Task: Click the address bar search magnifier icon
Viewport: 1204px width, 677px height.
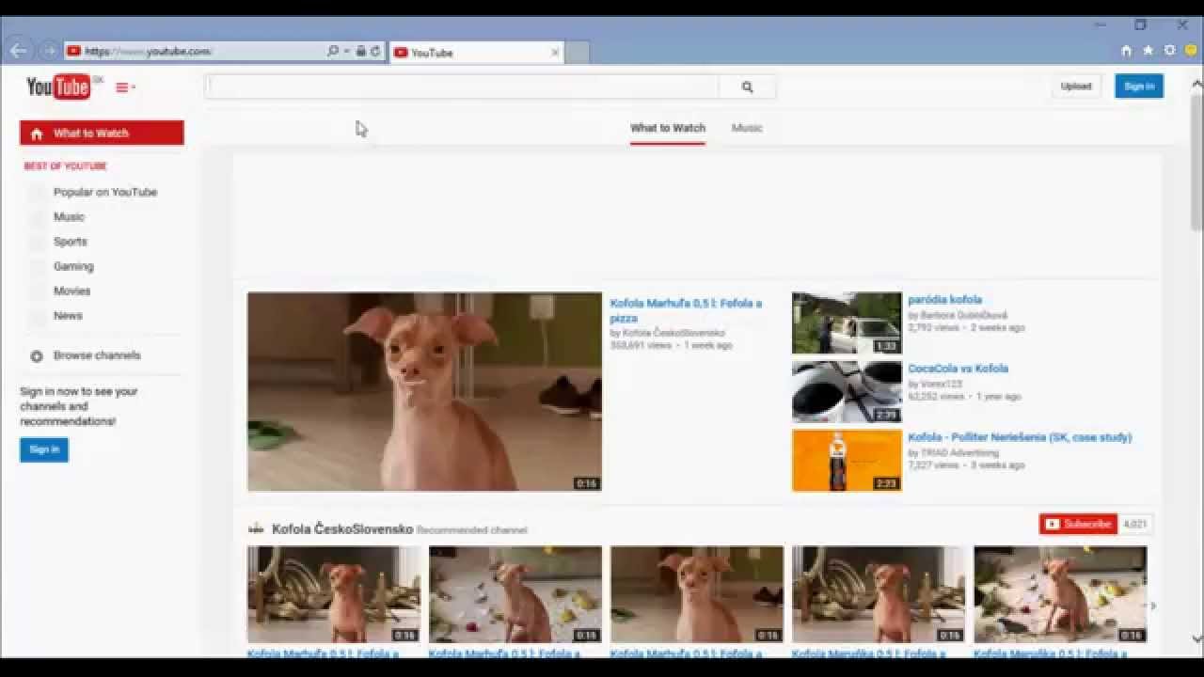Action: 332,51
